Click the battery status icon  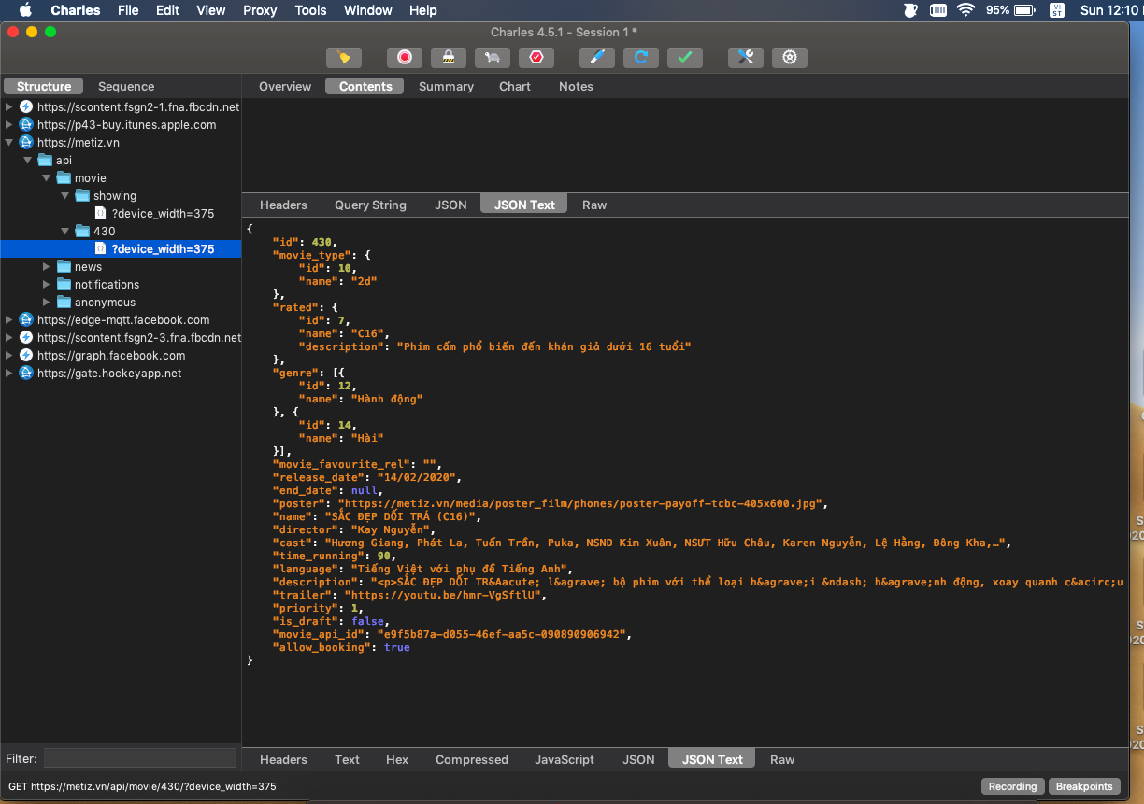click(1024, 10)
